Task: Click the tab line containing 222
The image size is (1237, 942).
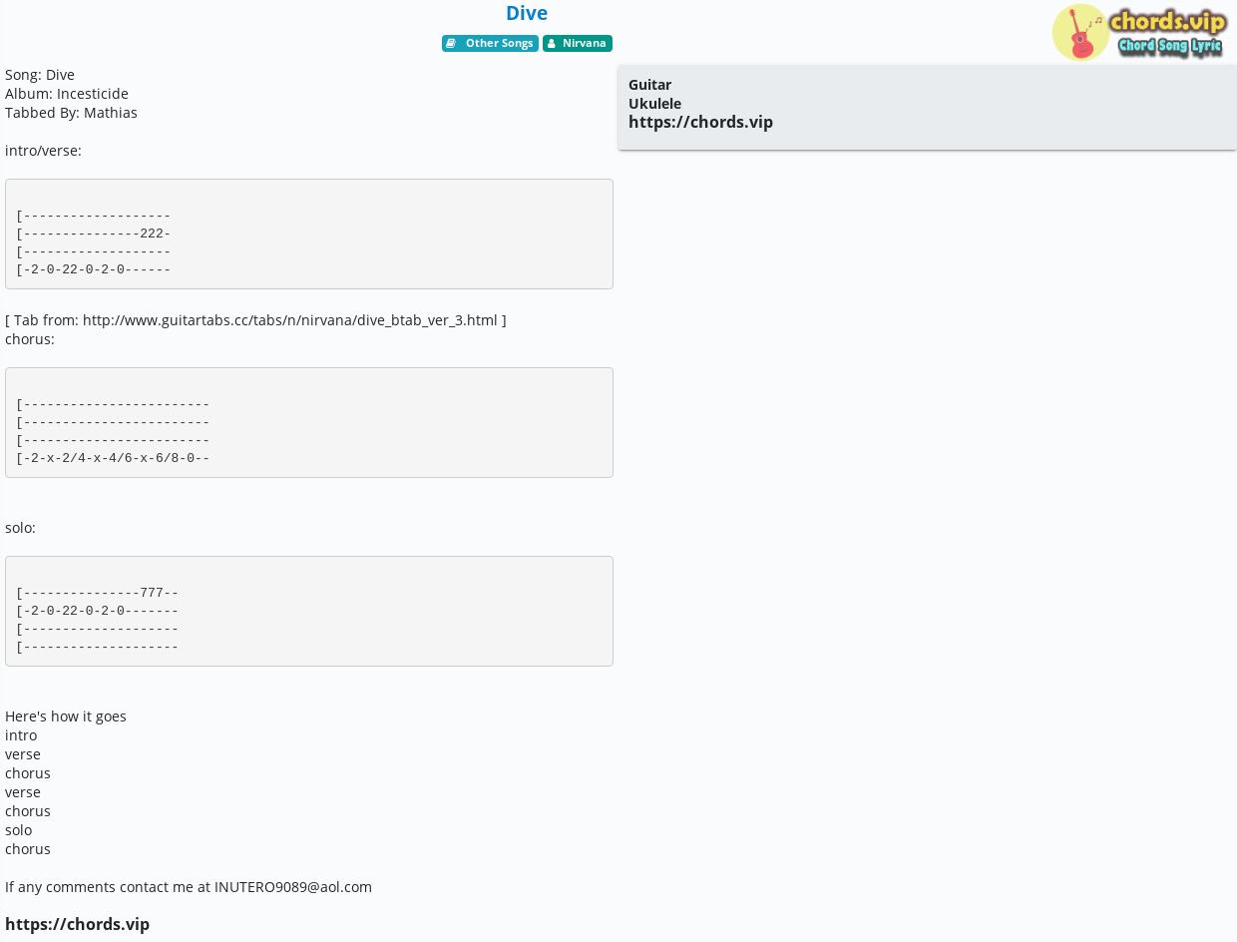Action: (93, 234)
